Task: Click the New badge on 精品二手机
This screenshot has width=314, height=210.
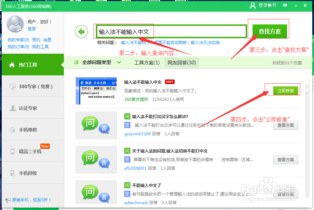Action: (45, 146)
